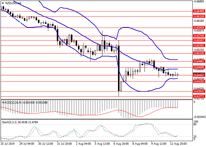Select the 0.64250 red price label
Screen dimensions: 206x147
[199, 82]
